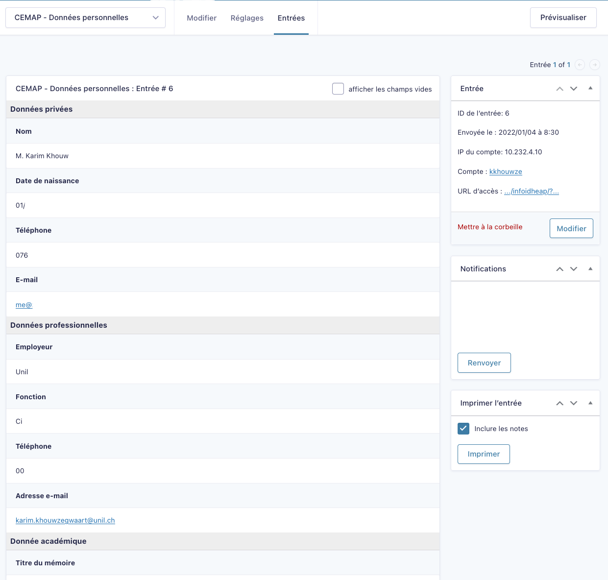Image resolution: width=608 pixels, height=580 pixels.
Task: Go to previous entry arrow icon
Action: pyautogui.click(x=580, y=65)
